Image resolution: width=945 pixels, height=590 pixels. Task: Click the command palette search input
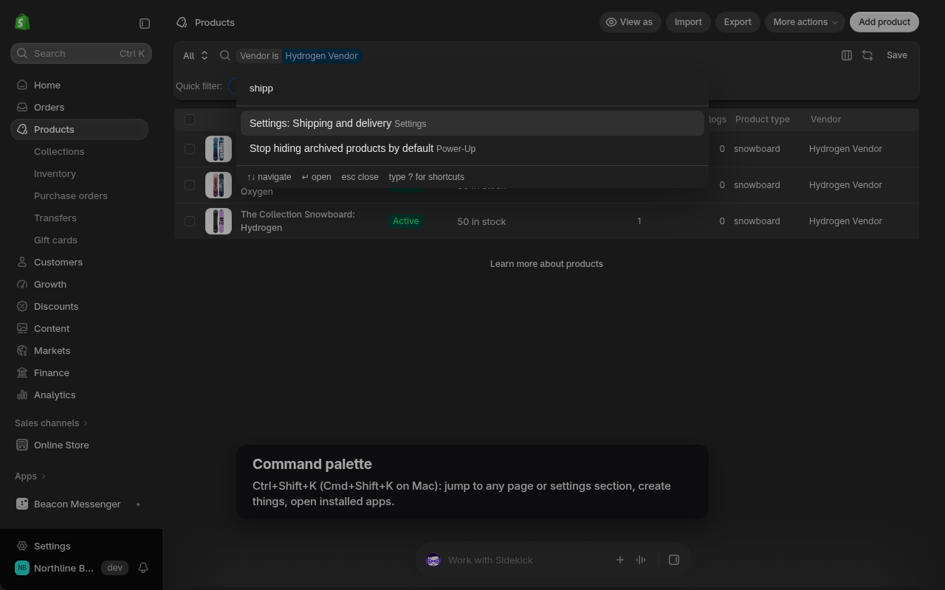472,88
